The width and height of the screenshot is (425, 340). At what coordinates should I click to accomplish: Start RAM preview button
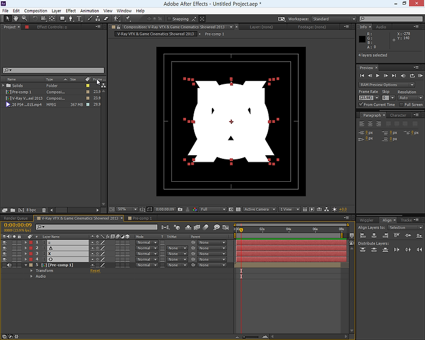click(420, 76)
